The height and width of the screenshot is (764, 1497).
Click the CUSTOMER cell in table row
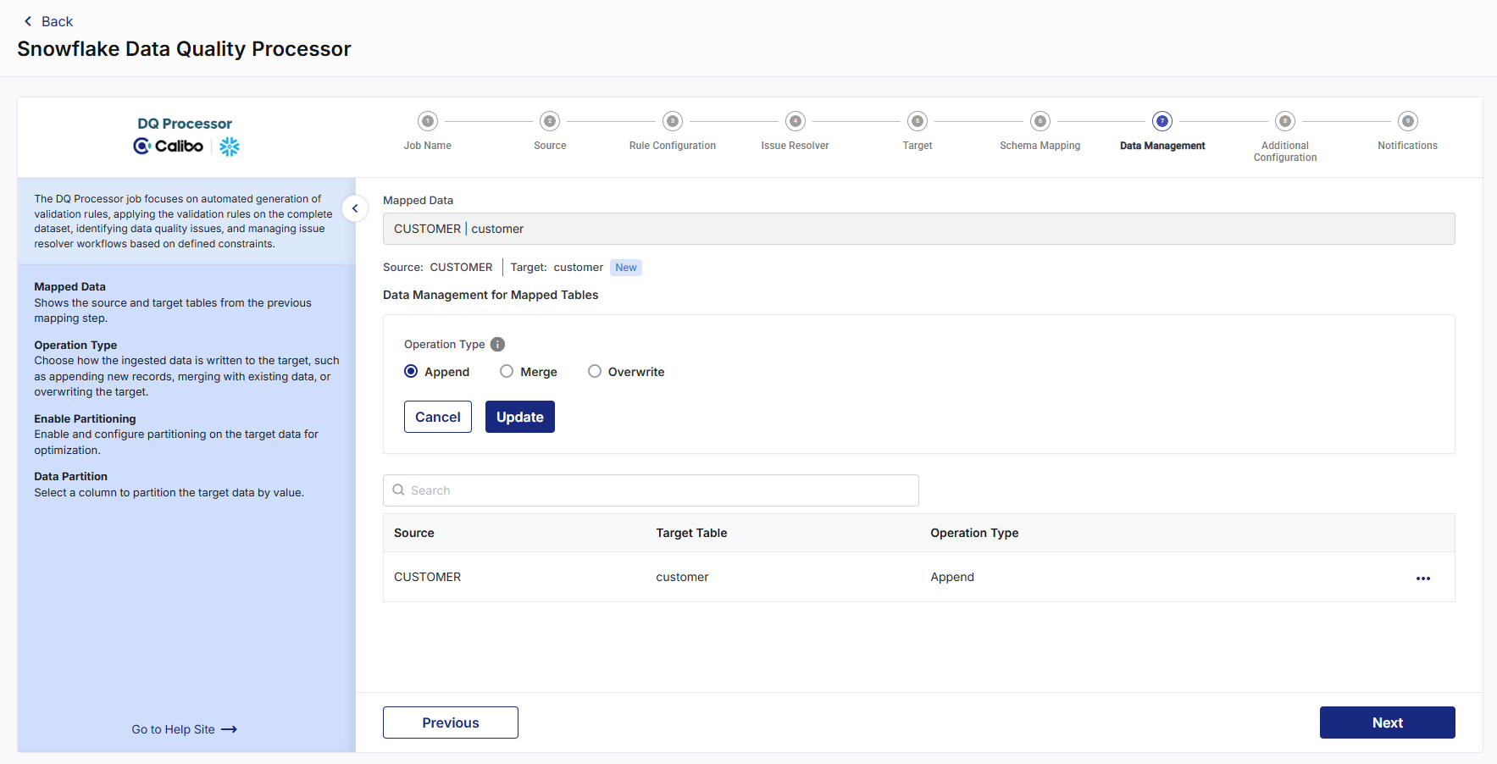point(428,577)
